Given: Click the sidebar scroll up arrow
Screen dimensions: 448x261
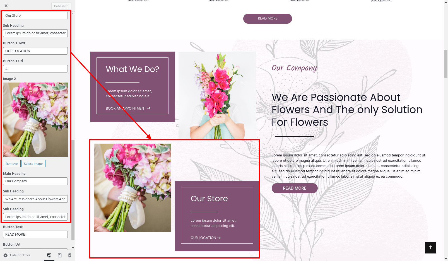Looking at the screenshot, I should tap(73, 13).
